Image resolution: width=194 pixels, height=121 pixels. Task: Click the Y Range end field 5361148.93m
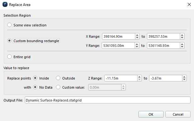(164, 46)
